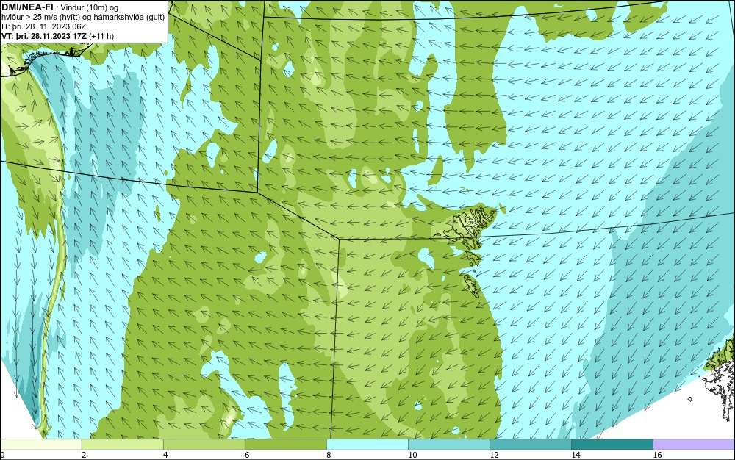
Task: Click the 12-14 m/s teal legend swatch
Action: pos(530,445)
